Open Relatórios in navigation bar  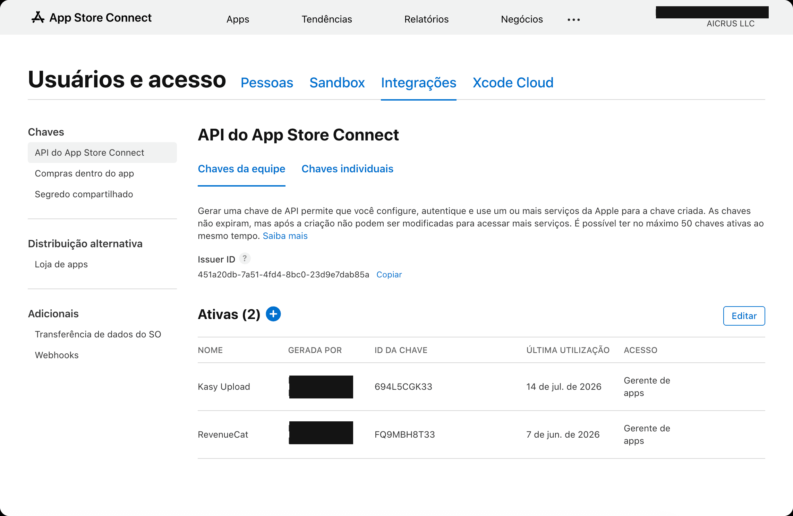click(426, 19)
